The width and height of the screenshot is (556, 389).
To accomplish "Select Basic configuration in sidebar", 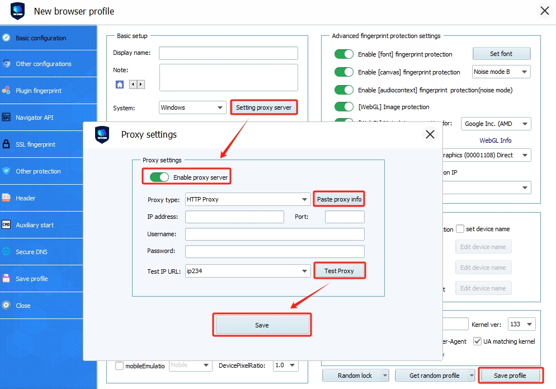I will [x=41, y=38].
